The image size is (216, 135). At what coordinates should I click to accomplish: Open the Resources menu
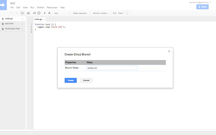(52, 7)
